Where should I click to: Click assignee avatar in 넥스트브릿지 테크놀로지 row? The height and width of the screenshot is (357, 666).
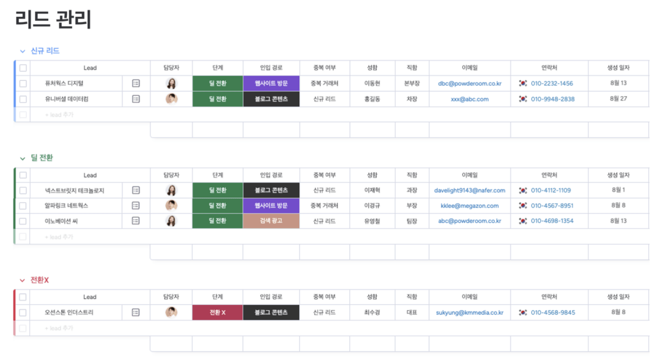[x=171, y=190]
